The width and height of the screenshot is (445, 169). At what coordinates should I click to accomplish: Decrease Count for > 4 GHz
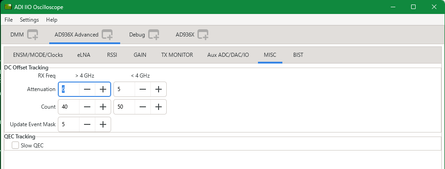pos(87,107)
